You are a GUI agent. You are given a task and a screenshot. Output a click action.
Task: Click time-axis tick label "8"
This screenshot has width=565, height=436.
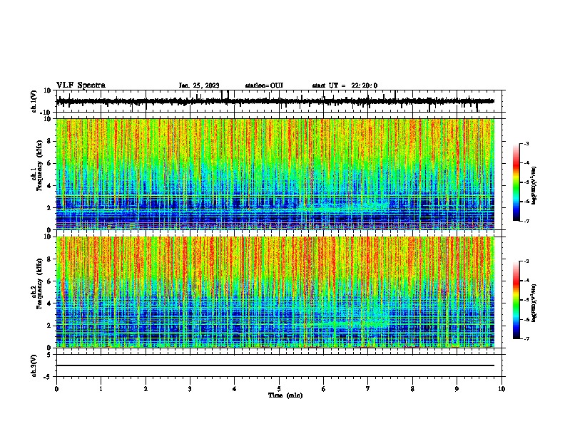412,389
